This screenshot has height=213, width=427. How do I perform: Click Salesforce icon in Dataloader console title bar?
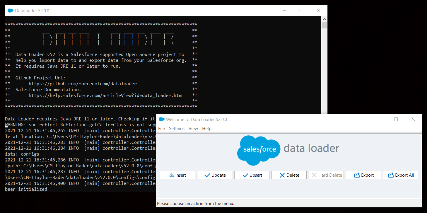[x=11, y=11]
